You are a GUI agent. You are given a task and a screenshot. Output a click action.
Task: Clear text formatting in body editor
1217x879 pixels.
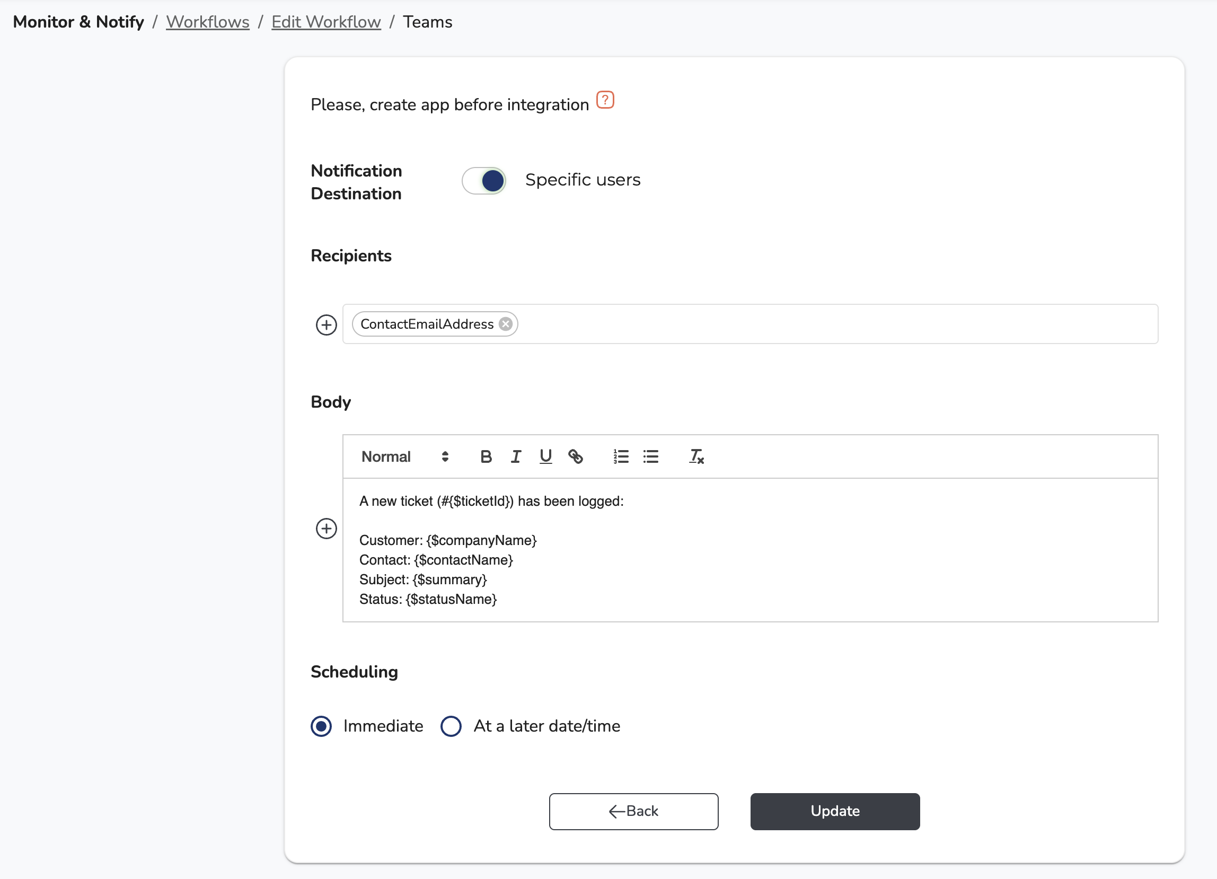click(x=696, y=456)
